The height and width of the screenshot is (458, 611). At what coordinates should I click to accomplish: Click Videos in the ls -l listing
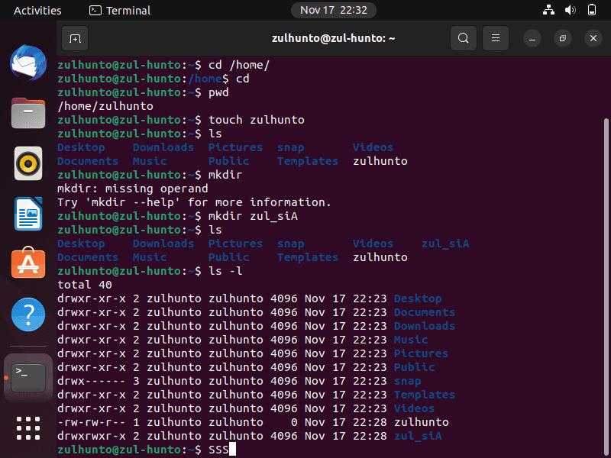point(414,408)
